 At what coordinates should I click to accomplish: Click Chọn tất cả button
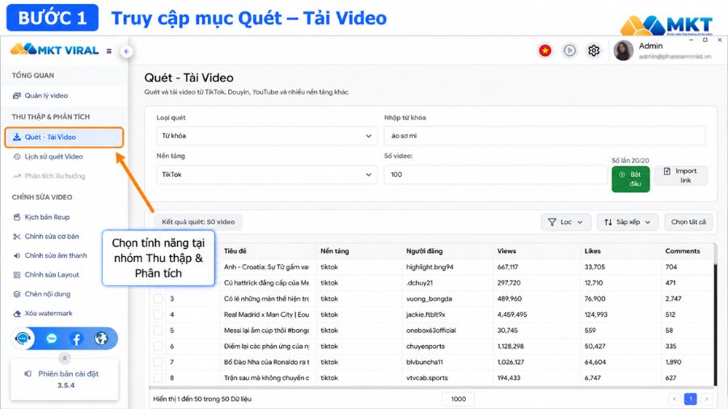688,222
